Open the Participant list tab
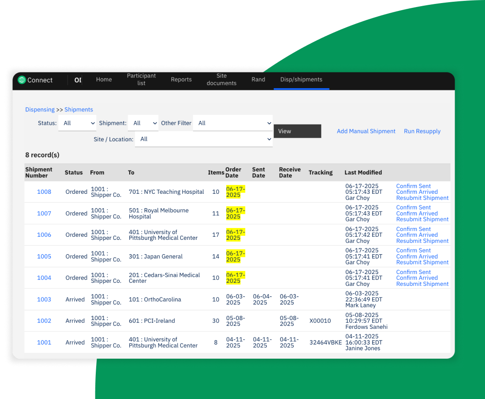Image resolution: width=485 pixels, height=399 pixels. [141, 79]
